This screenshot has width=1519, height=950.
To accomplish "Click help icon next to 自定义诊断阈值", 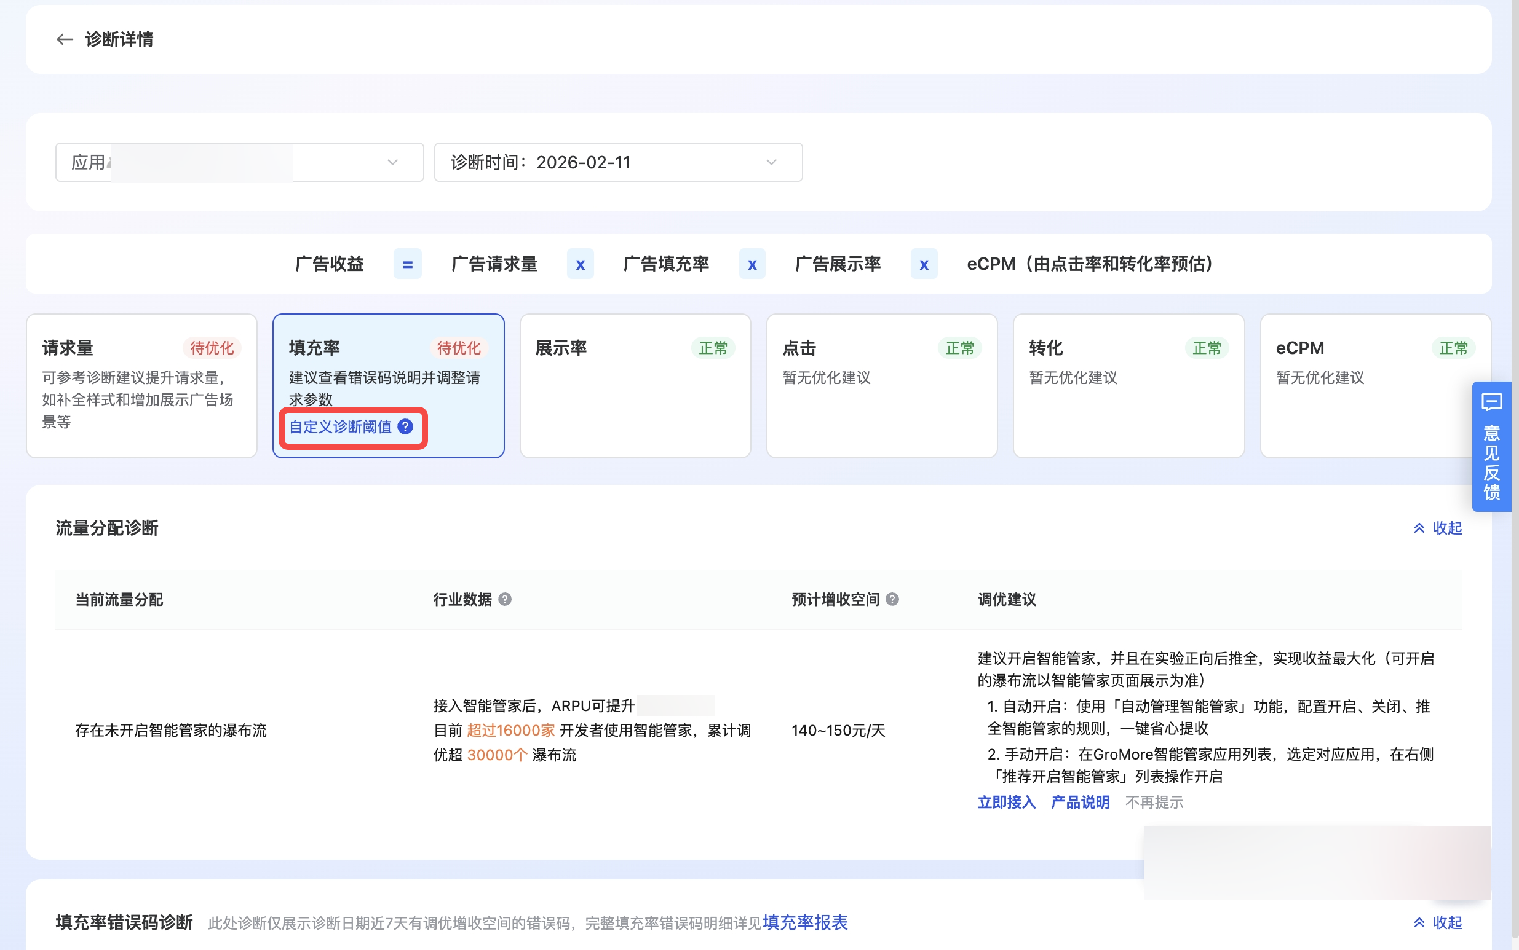I will click(406, 426).
